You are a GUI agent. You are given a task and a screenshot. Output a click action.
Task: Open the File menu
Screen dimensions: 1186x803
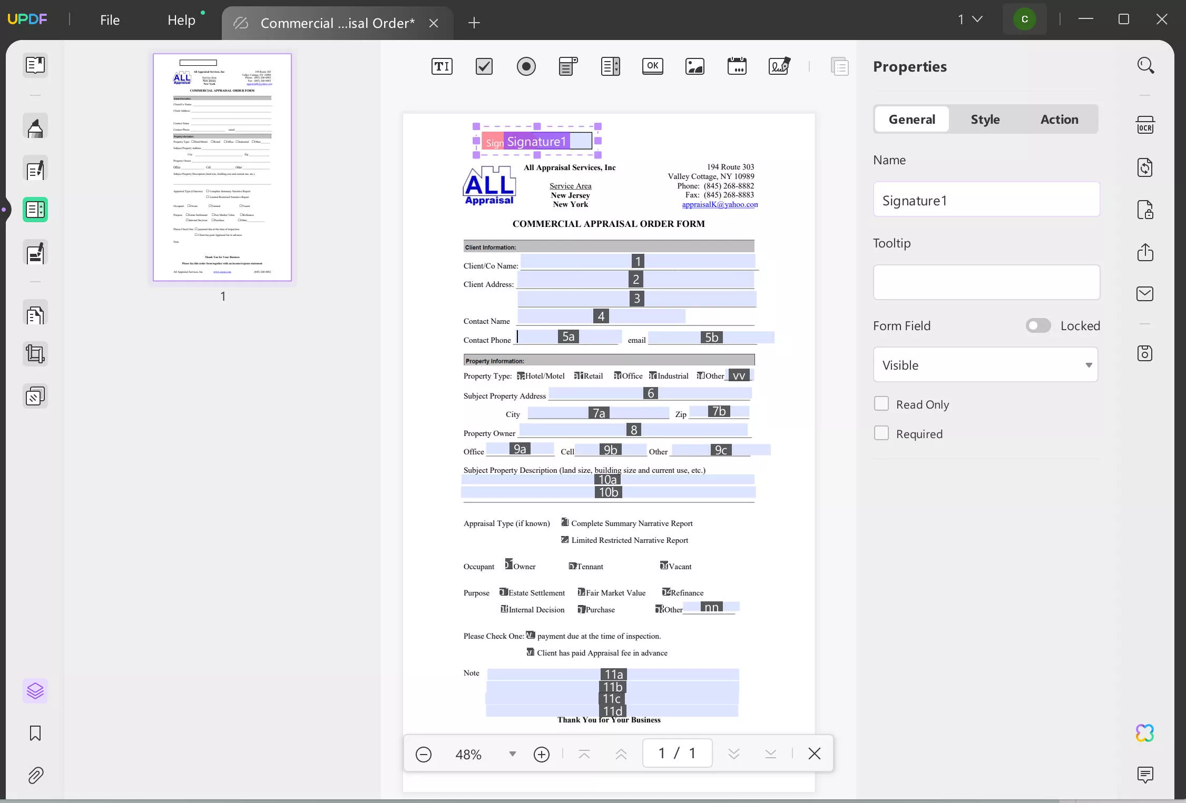[x=110, y=20]
